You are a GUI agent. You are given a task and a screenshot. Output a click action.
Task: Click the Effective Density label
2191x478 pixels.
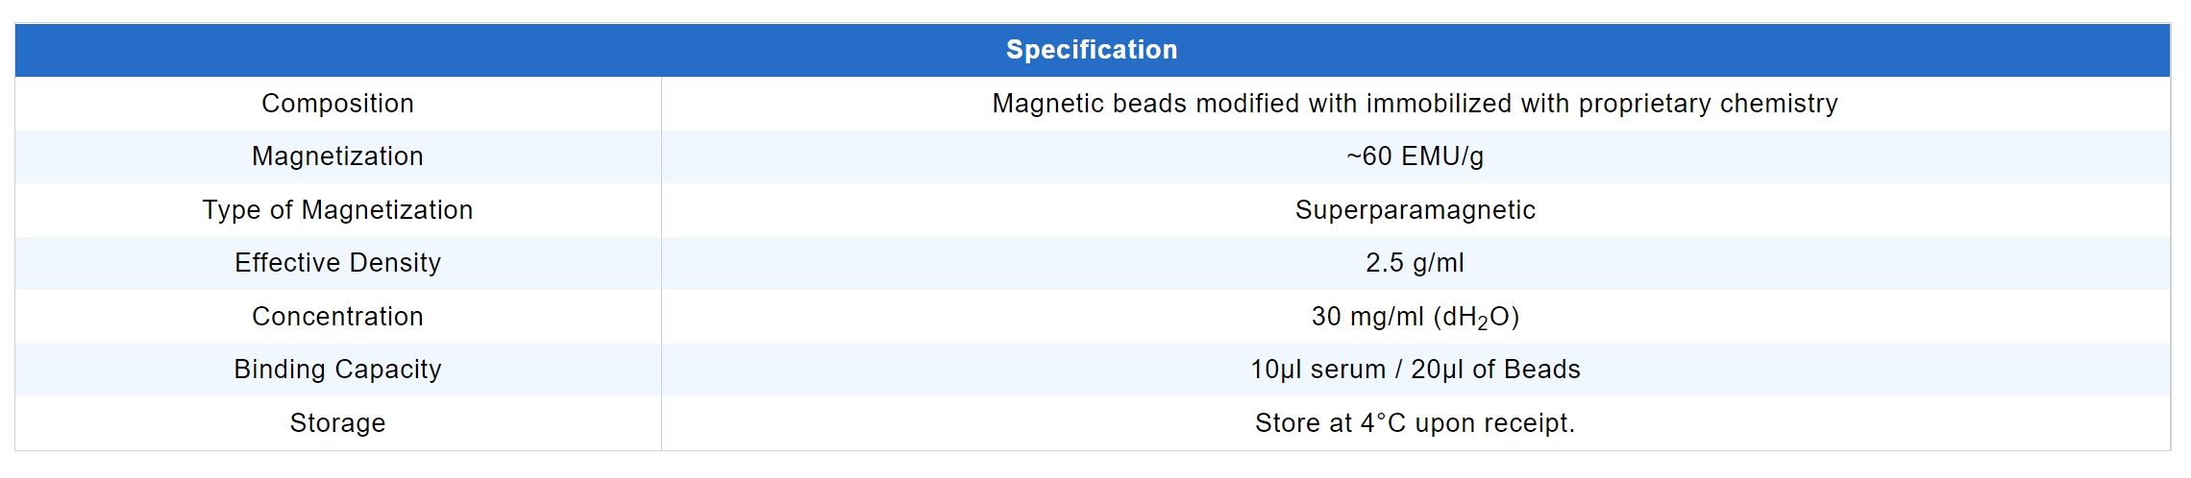coord(337,263)
